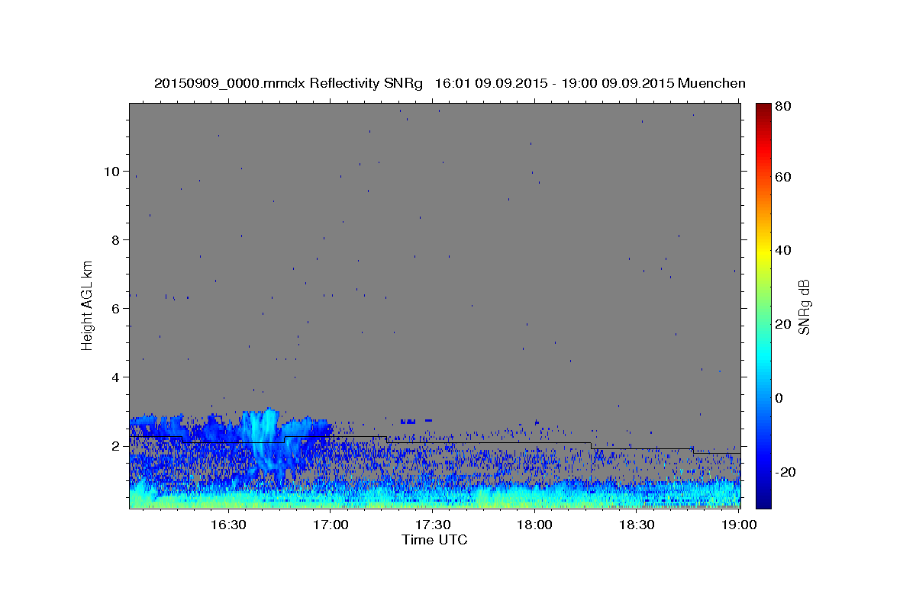Click the 'SNRg dB' colorbar label
This screenshot has width=916, height=610.
[804, 307]
